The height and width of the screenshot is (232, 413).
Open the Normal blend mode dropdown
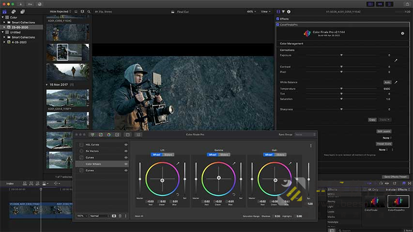pyautogui.click(x=99, y=216)
